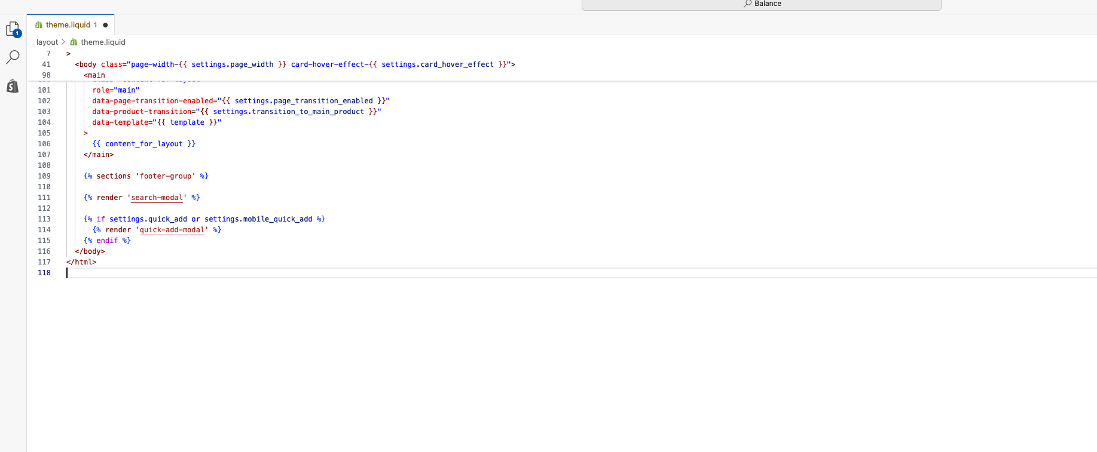
Task: Click the sticky scroll <main line
Action: [94, 75]
